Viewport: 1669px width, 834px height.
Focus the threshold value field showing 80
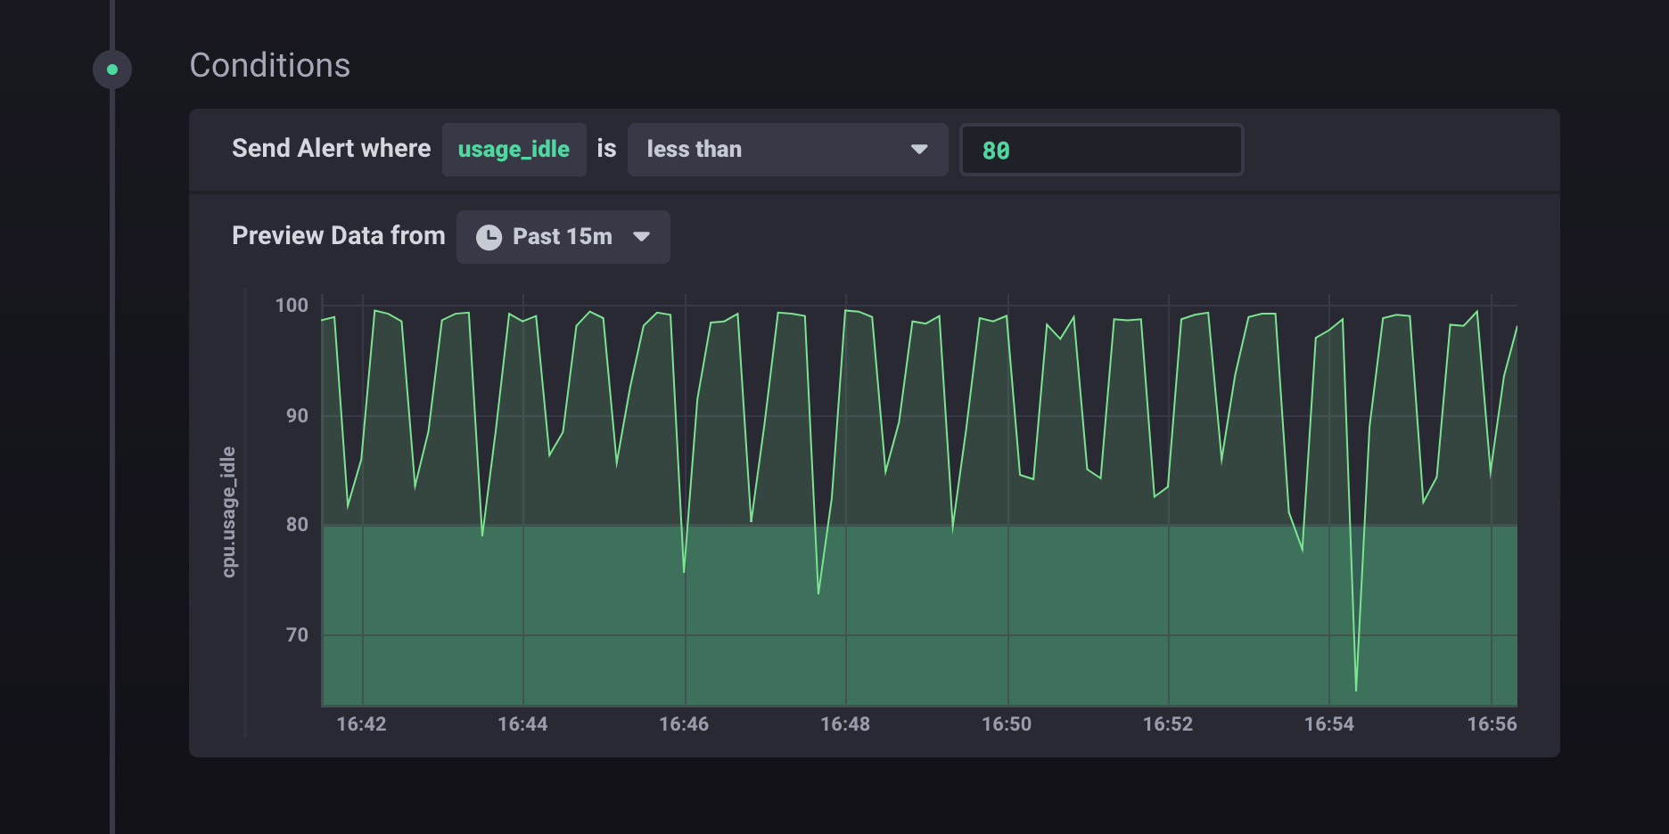(x=1100, y=150)
